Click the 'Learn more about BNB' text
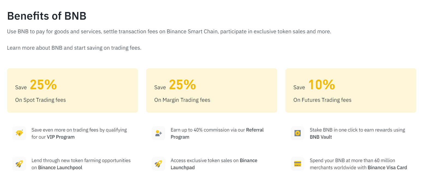Viewport: 422px width, 182px height. coord(35,48)
